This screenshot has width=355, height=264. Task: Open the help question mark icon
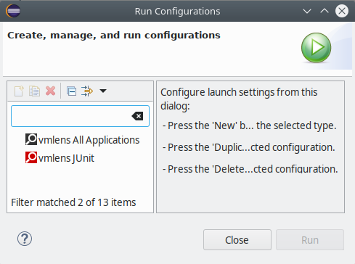click(25, 239)
